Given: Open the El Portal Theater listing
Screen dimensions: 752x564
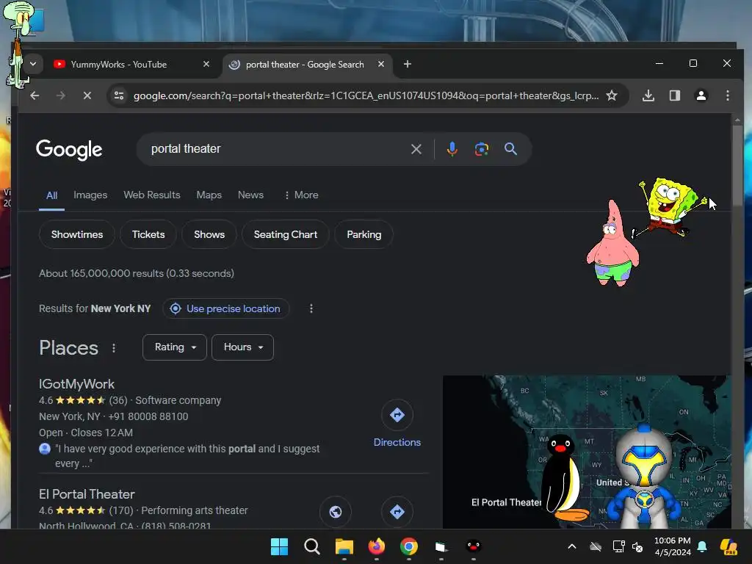Looking at the screenshot, I should click(87, 494).
